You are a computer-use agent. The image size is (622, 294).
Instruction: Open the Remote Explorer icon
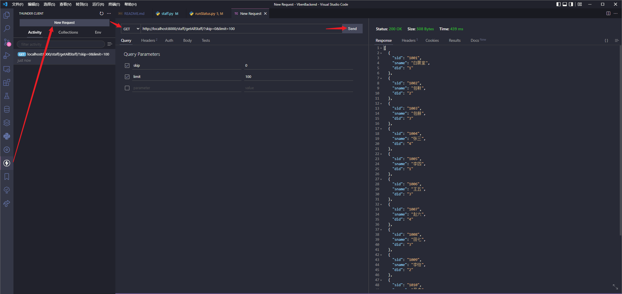pos(7,69)
